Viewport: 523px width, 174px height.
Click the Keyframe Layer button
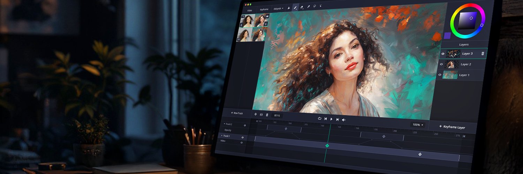pos(452,127)
